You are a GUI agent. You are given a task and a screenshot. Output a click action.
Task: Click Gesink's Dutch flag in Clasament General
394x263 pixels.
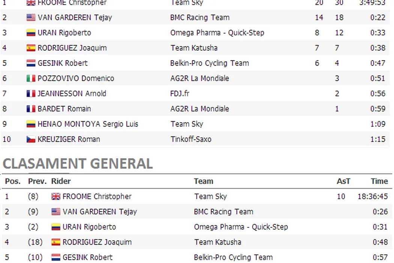click(56, 257)
